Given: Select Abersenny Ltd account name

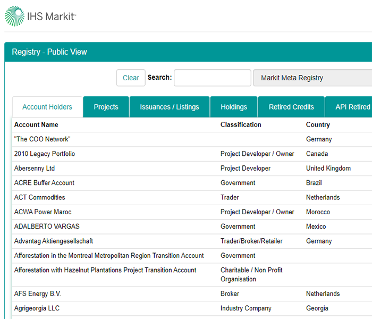Looking at the screenshot, I should pos(35,169).
